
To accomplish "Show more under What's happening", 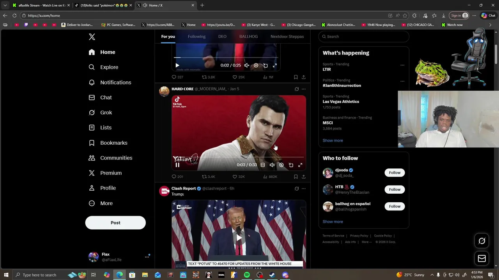I will click(333, 140).
